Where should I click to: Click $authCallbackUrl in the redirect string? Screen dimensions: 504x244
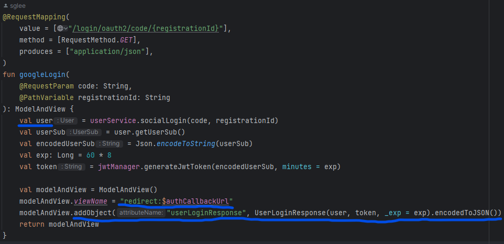point(195,201)
